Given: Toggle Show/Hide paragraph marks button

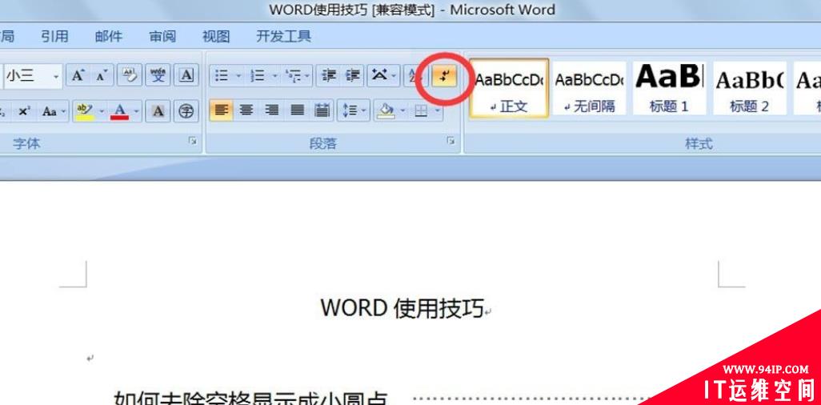Looking at the screenshot, I should 444,77.
